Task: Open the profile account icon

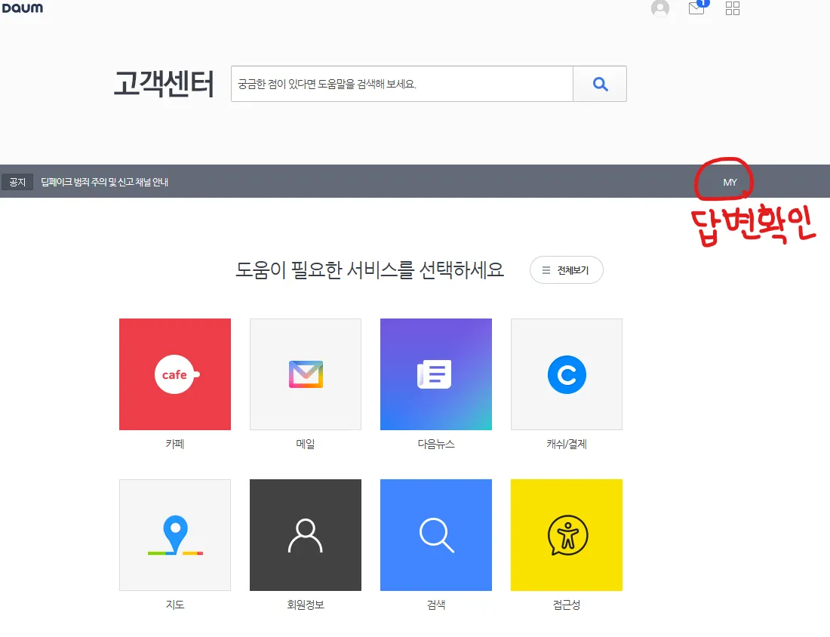Action: pyautogui.click(x=659, y=9)
